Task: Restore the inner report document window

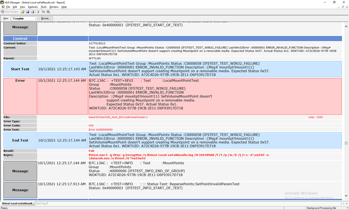Action: click(x=343, y=7)
